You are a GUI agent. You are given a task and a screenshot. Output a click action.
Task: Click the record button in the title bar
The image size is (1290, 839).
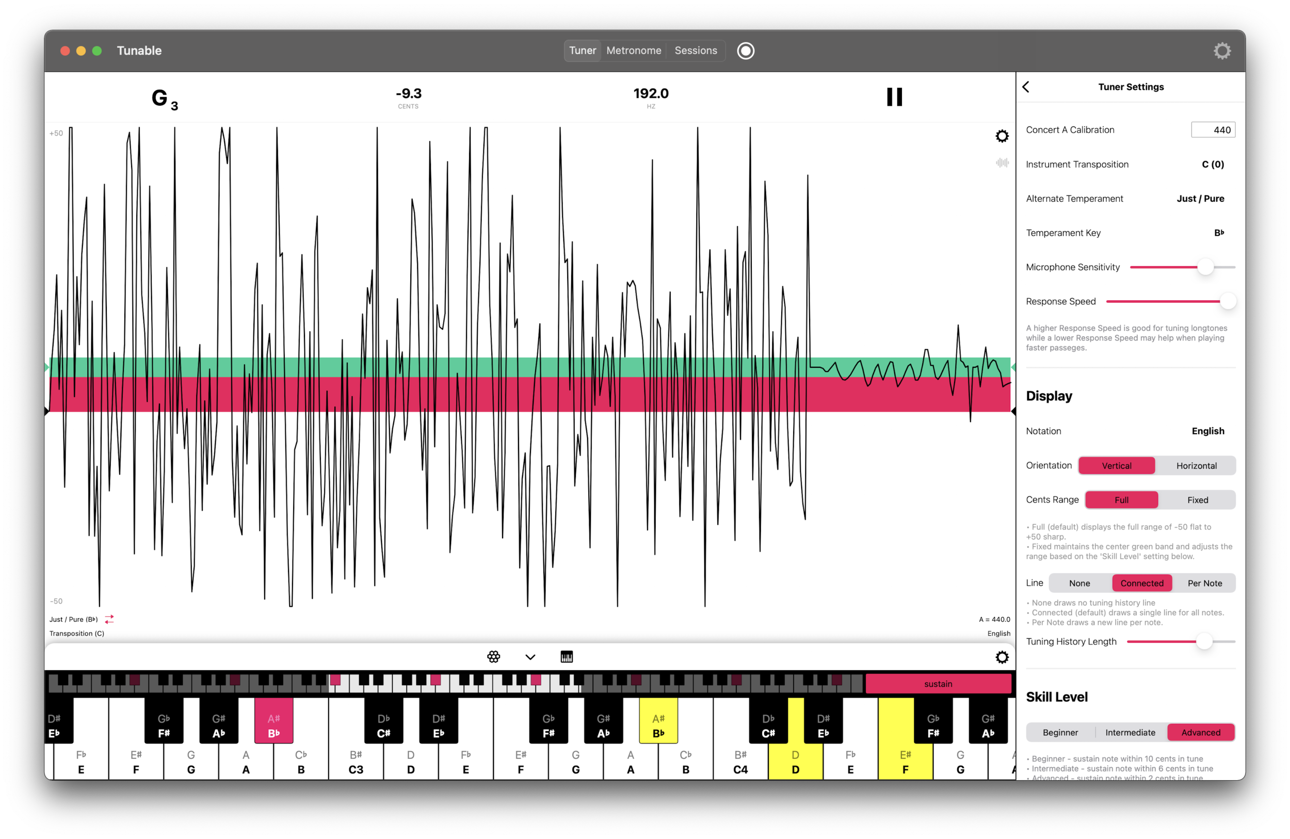click(x=745, y=51)
